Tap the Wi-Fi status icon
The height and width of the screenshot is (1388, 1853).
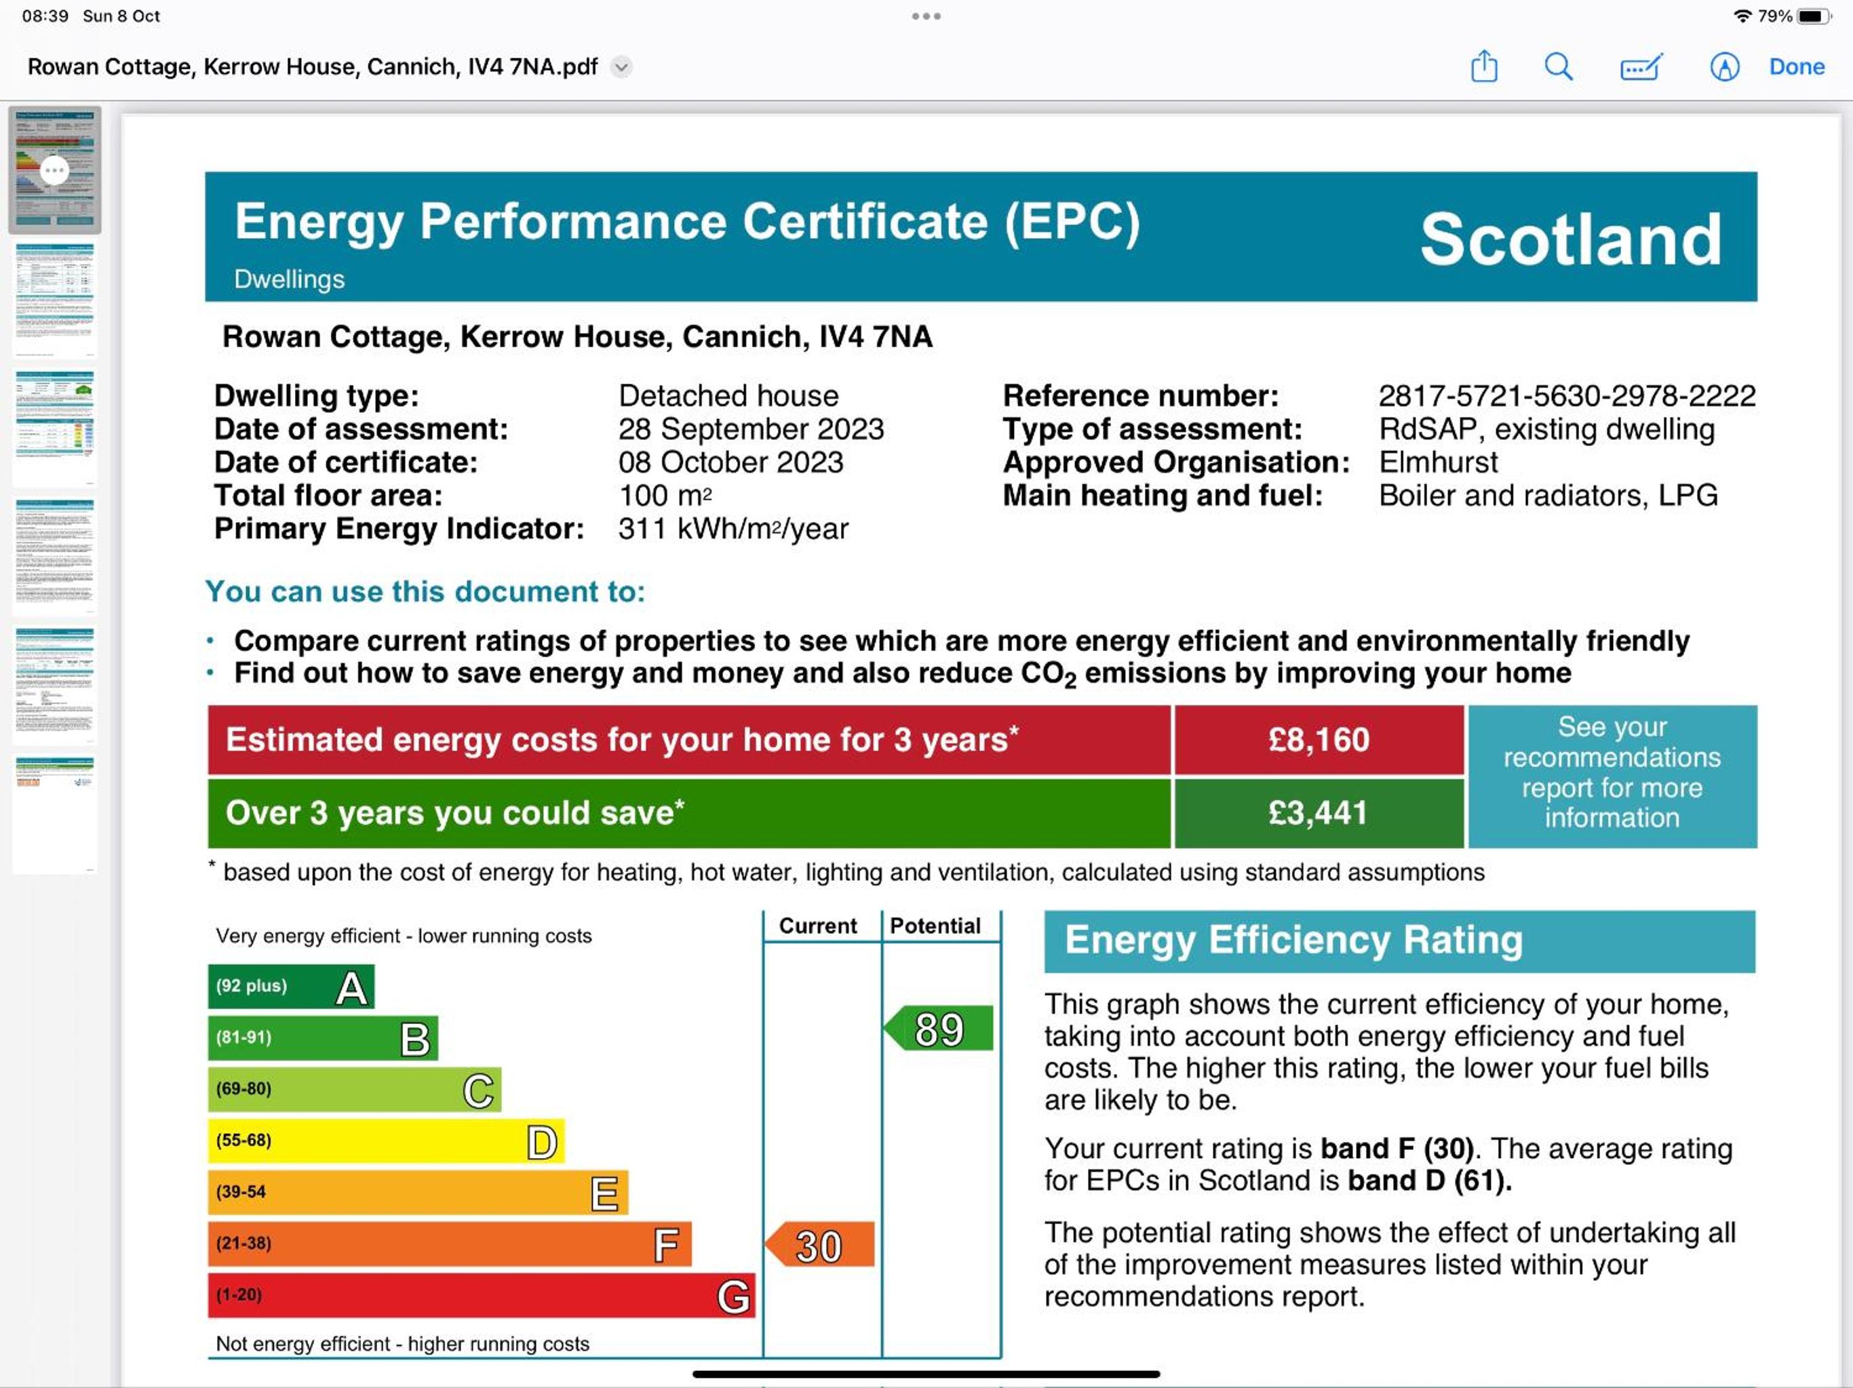coord(1742,16)
